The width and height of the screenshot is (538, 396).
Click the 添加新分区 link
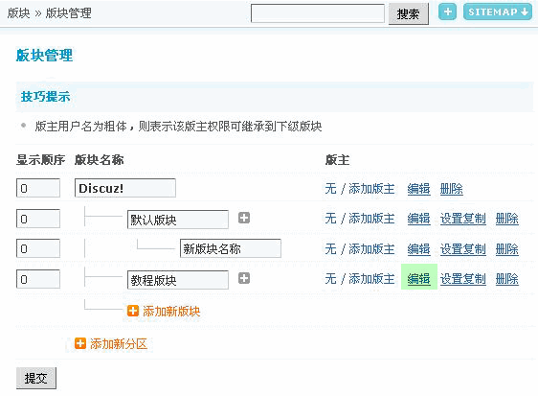point(119,343)
